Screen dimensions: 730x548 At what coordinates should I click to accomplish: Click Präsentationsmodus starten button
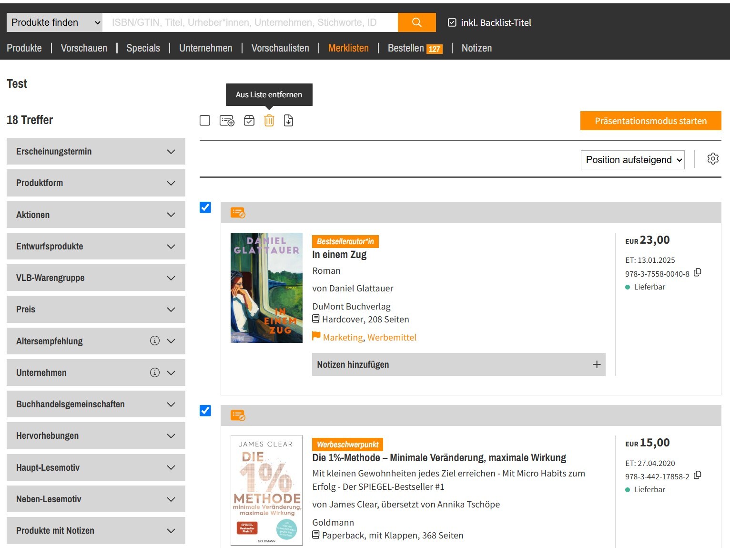[x=650, y=121]
